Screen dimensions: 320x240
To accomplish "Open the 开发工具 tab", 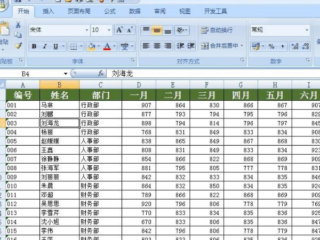I will tap(215, 11).
